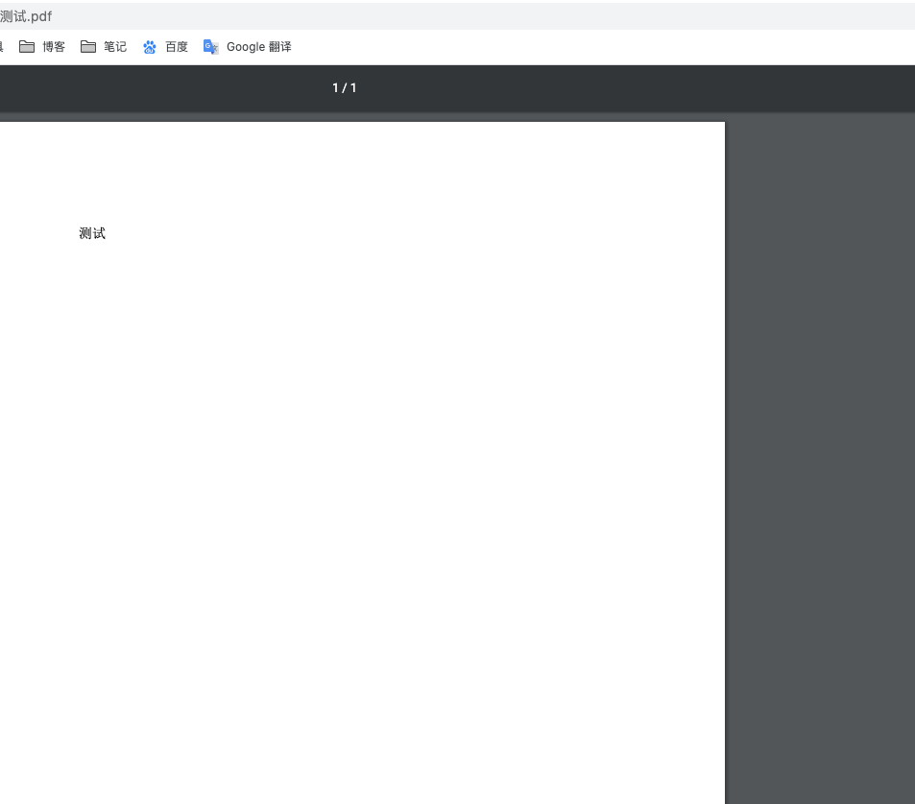This screenshot has height=804, width=915.
Task: Select the 测试 text on the PDF page
Action: (92, 233)
